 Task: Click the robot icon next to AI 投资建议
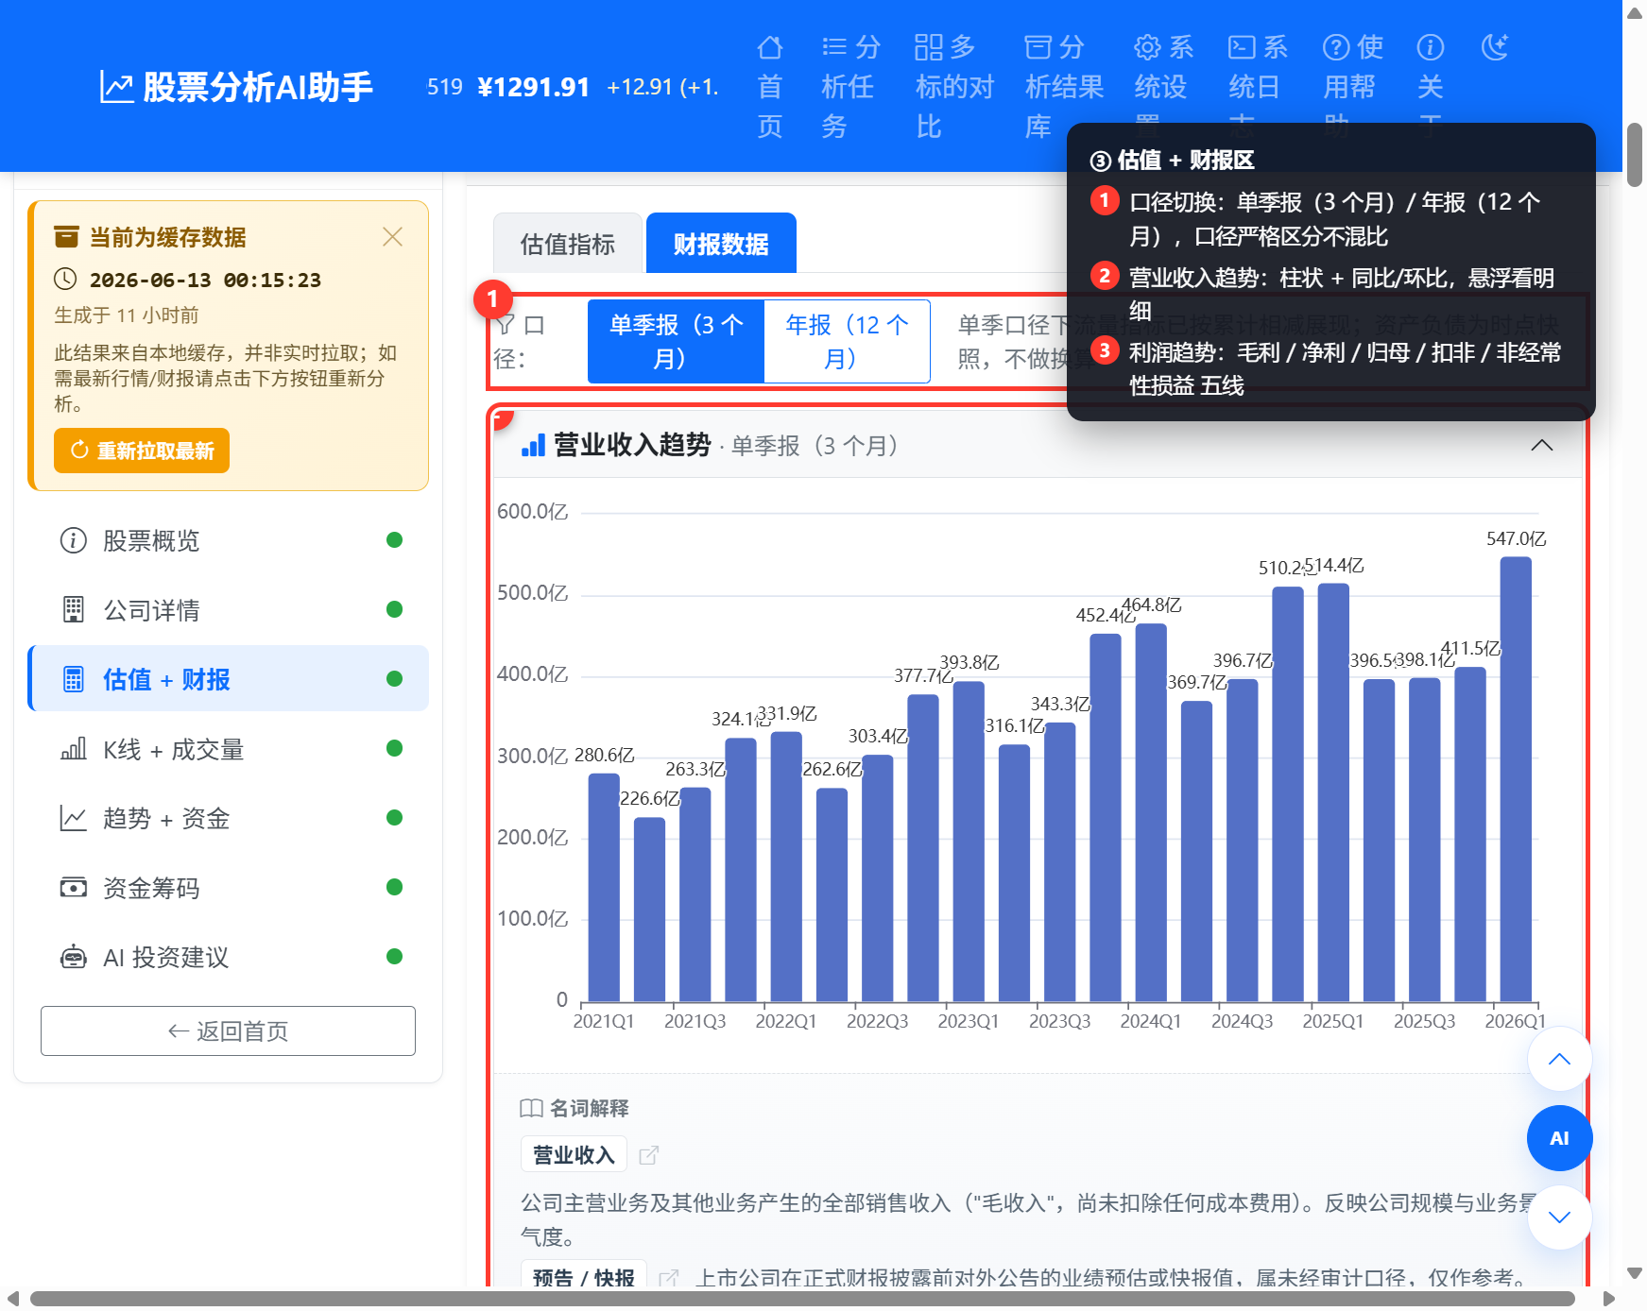(x=74, y=957)
